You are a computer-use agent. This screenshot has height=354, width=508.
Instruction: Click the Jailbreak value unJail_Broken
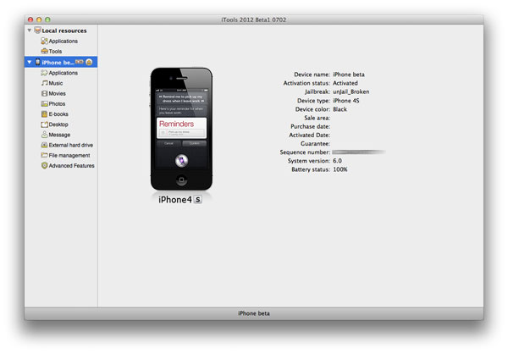351,91
